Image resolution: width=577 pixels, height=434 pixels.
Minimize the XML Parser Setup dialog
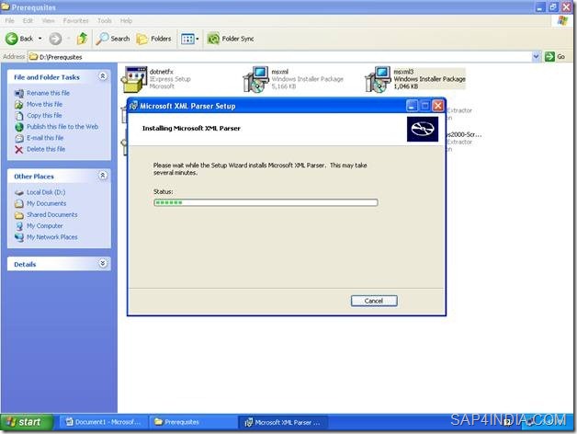(412, 106)
